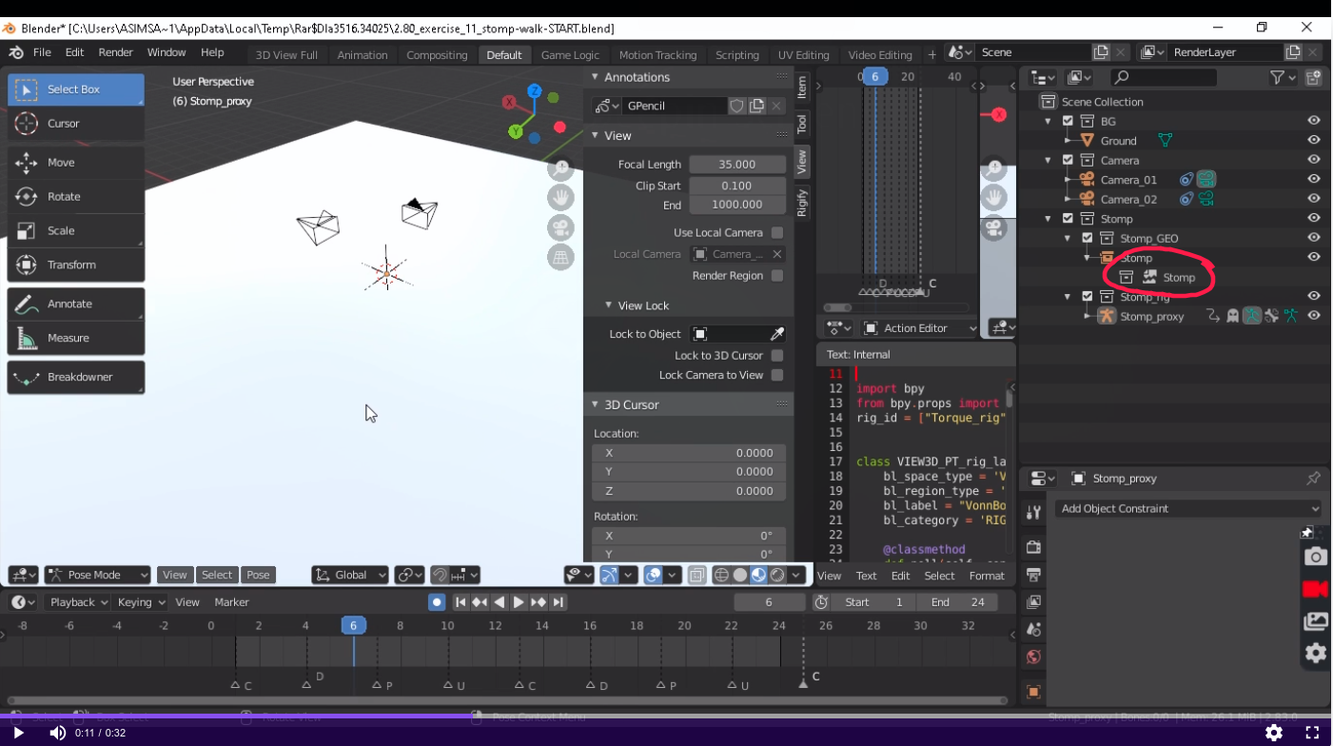
Task: Collapse the View Lock subpanel
Action: 609,305
